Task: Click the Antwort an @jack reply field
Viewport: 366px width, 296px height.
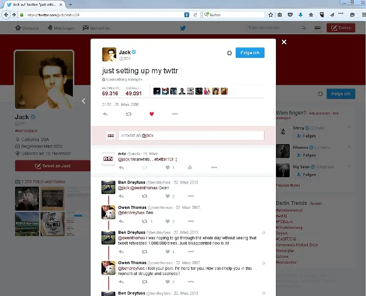Action: coord(191,136)
